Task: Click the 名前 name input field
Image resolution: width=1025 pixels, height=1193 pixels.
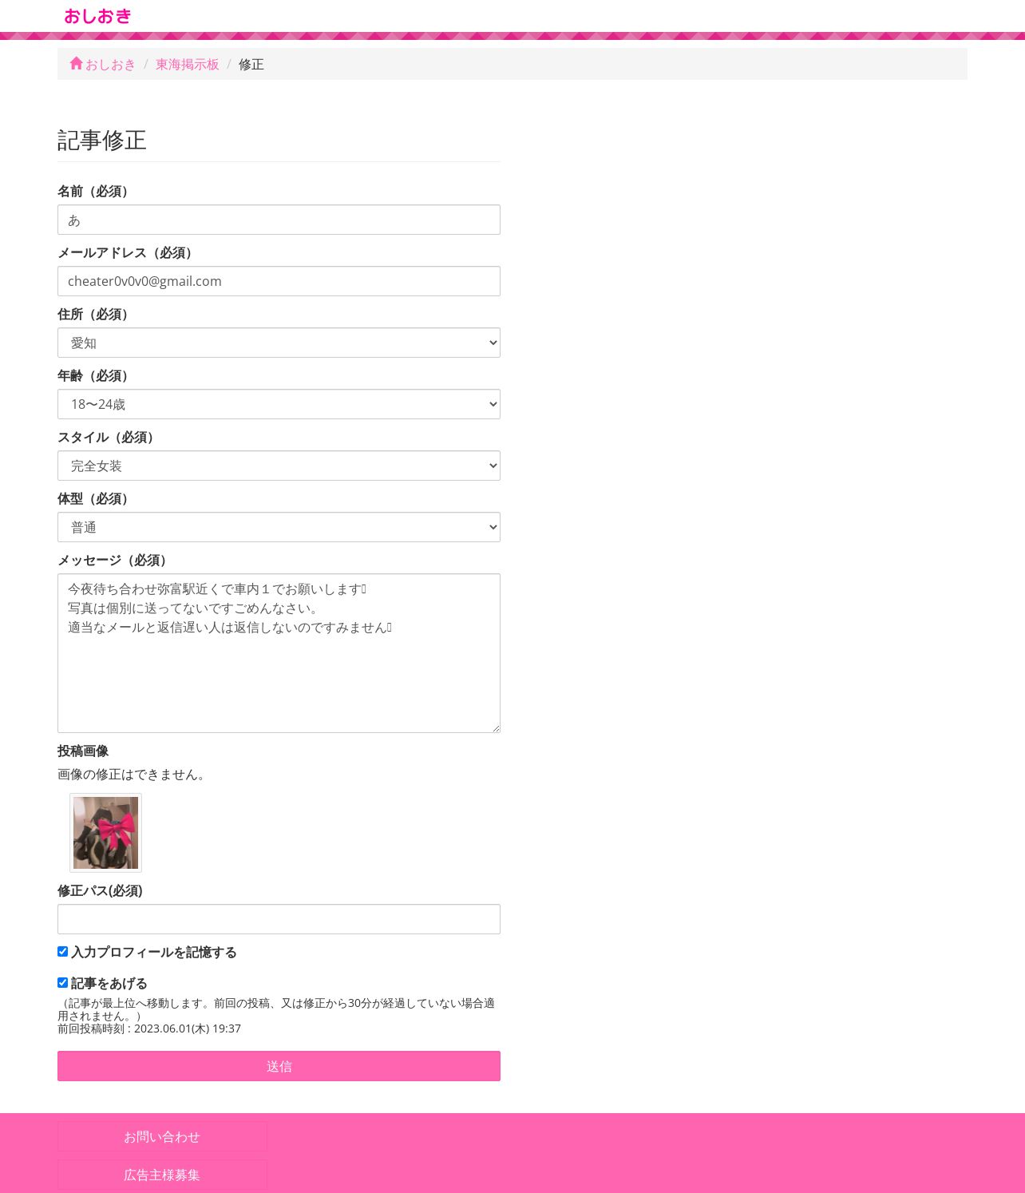Action: pyautogui.click(x=279, y=220)
